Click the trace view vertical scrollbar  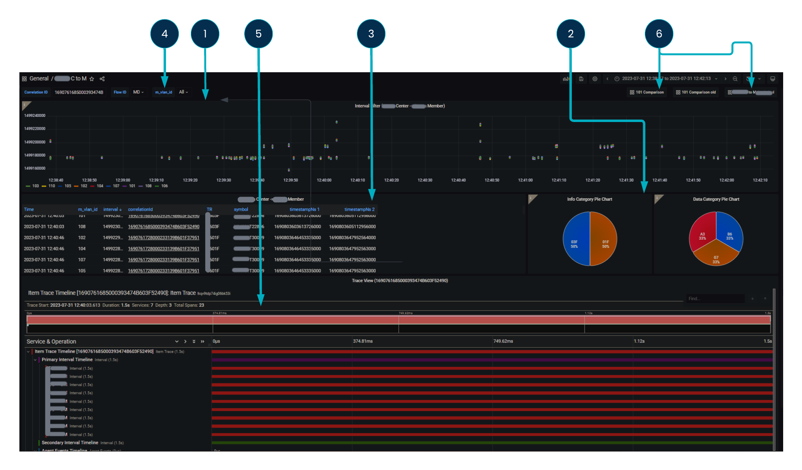tap(774, 369)
